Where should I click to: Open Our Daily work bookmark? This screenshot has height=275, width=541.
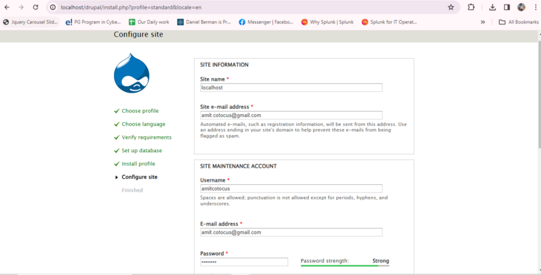coord(149,22)
